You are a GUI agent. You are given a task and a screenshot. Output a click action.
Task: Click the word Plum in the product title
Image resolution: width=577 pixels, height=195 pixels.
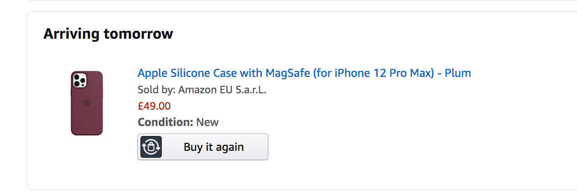tap(458, 73)
